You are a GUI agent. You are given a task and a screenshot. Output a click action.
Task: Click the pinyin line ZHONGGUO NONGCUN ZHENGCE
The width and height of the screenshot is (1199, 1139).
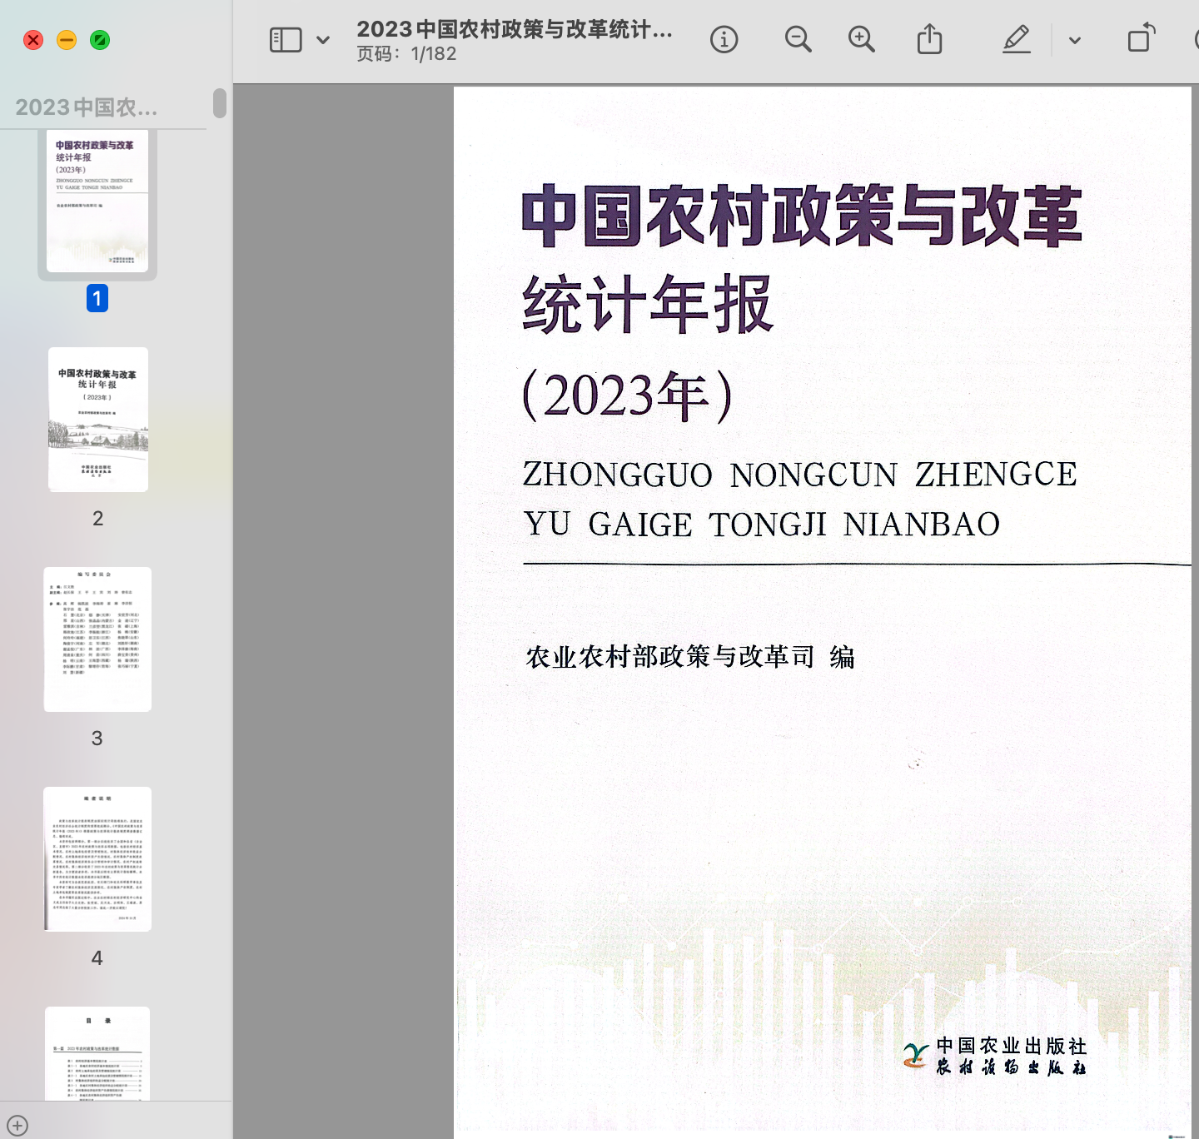point(800,475)
